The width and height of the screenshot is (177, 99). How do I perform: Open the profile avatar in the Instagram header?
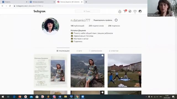click(140, 11)
